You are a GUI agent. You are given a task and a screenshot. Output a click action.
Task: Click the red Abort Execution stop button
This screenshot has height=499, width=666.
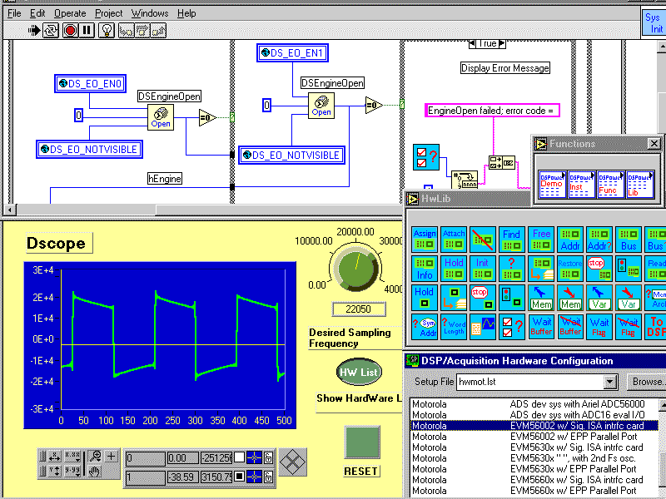[x=70, y=30]
